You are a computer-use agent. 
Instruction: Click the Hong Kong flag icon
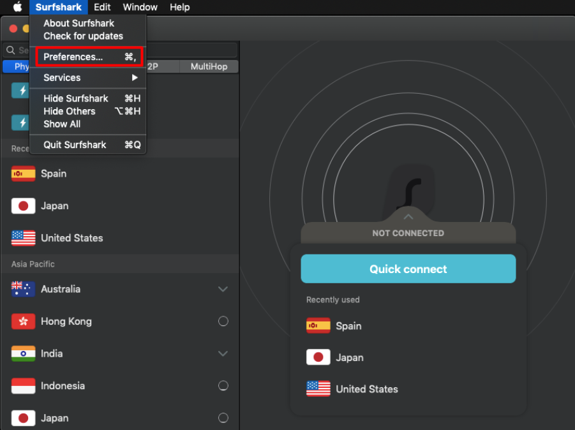[24, 321]
